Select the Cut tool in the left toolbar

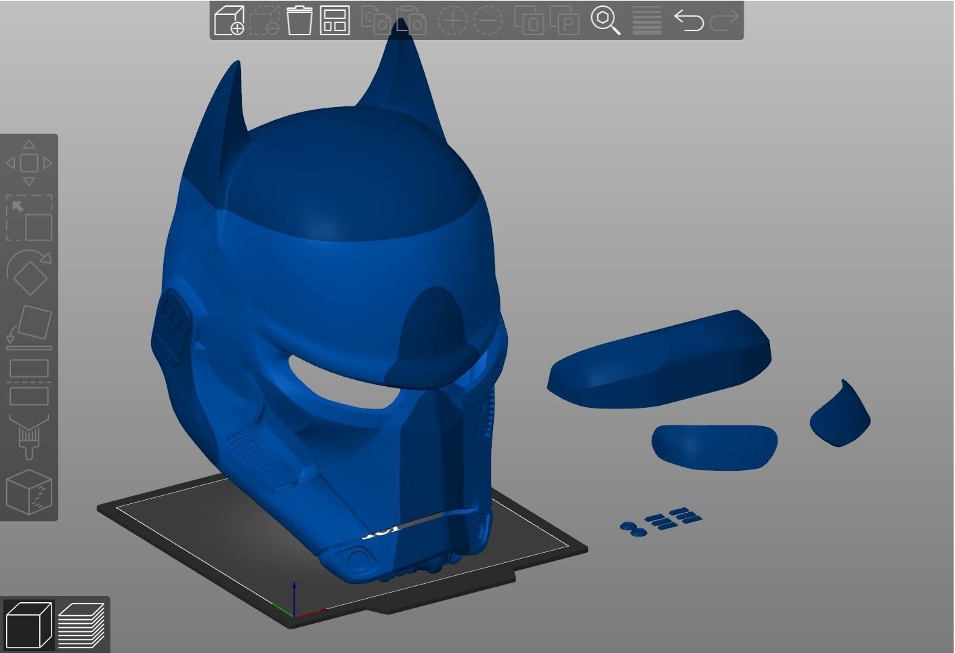coord(29,382)
